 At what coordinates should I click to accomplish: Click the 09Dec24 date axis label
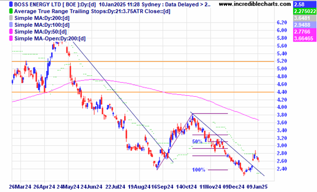pyautogui.click(x=234, y=187)
